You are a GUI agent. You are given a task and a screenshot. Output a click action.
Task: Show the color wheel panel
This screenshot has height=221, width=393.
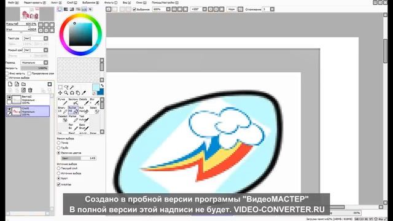[60, 9]
